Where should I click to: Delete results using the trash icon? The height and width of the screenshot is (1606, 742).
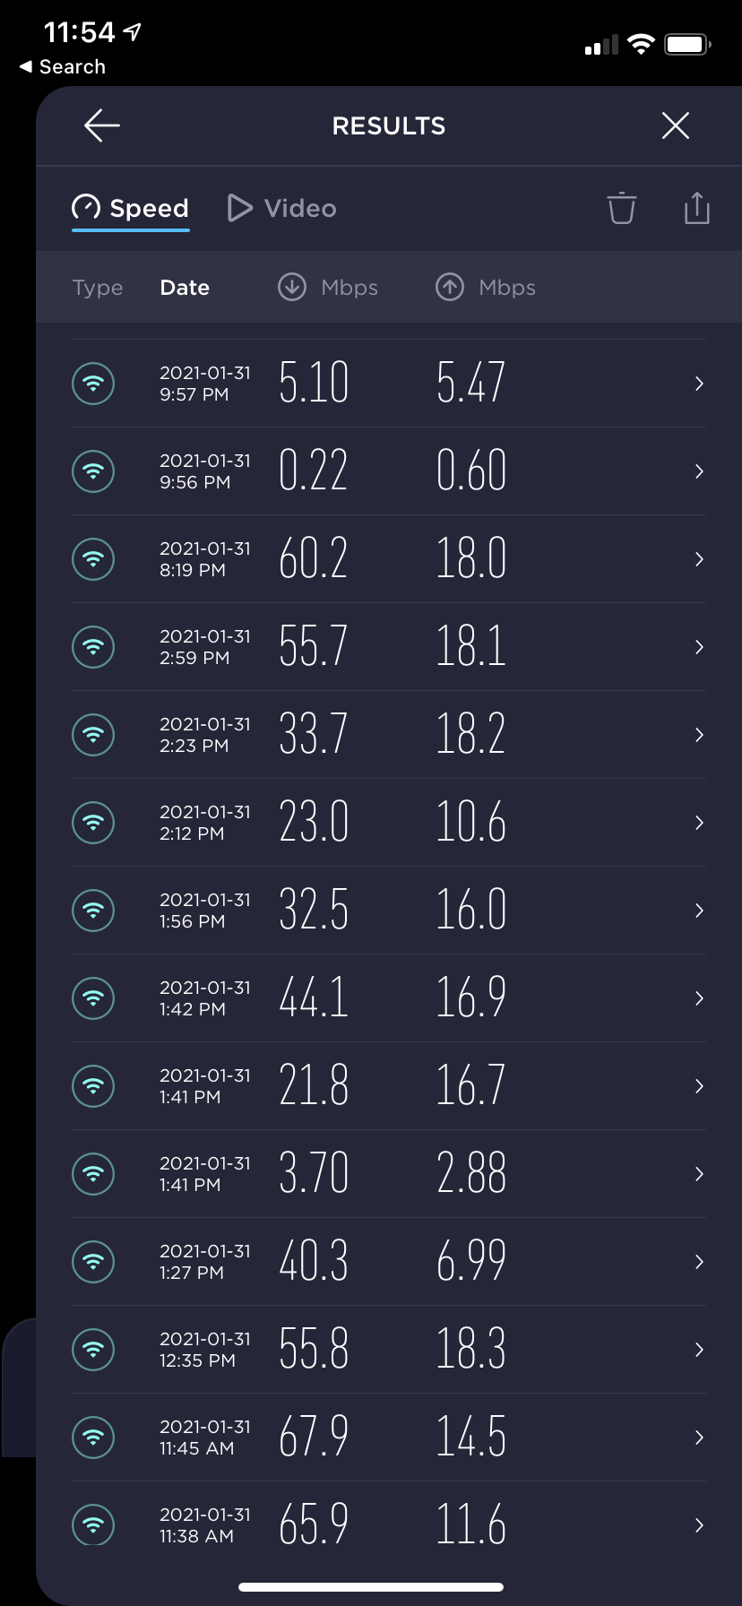(x=621, y=208)
